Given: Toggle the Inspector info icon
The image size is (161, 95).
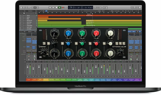Looking at the screenshot, I should (24, 7).
